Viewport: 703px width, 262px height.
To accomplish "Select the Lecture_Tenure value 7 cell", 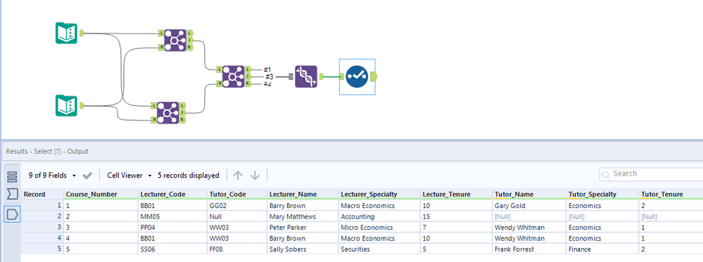I will click(x=456, y=228).
